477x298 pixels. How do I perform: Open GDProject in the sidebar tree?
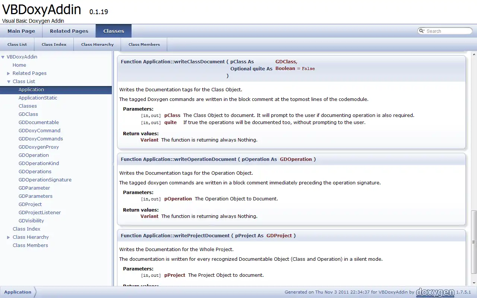(30, 205)
